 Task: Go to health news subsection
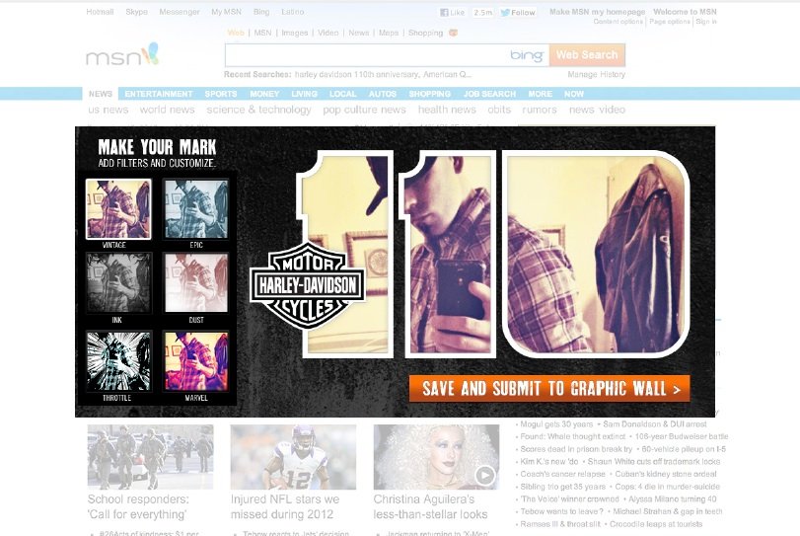coord(447,110)
